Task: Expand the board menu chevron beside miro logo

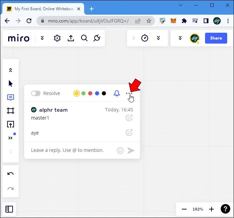Action: click(42, 38)
